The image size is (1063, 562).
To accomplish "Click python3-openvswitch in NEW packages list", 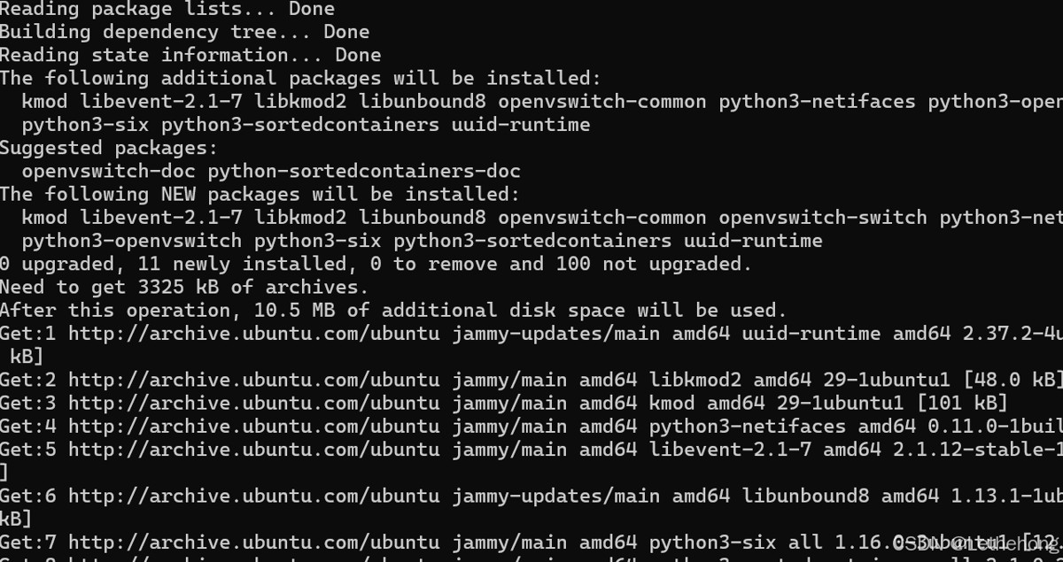I will [131, 241].
